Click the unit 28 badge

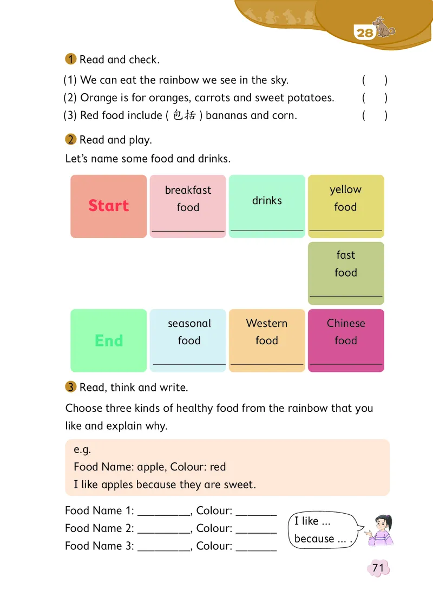coord(365,33)
